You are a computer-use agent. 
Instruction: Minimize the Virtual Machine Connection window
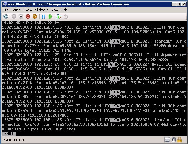pos(174,4)
